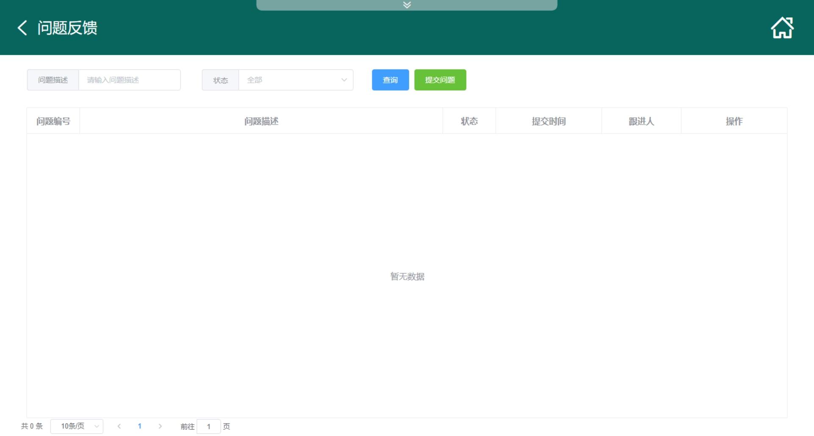The width and height of the screenshot is (814, 436).
Task: Click the 暂无数据 empty table placeholder
Action: pos(407,276)
